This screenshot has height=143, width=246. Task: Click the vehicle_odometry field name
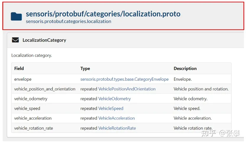click(x=31, y=99)
